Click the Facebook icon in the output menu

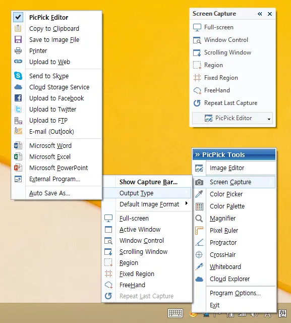click(x=18, y=98)
